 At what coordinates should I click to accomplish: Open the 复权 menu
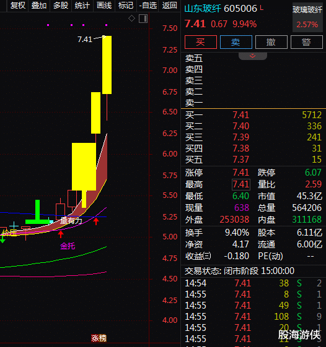[18, 6]
